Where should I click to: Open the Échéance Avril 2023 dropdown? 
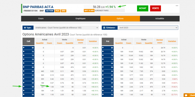point(148,28)
